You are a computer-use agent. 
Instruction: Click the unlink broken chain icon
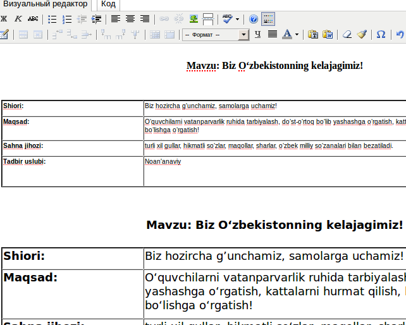(179, 19)
